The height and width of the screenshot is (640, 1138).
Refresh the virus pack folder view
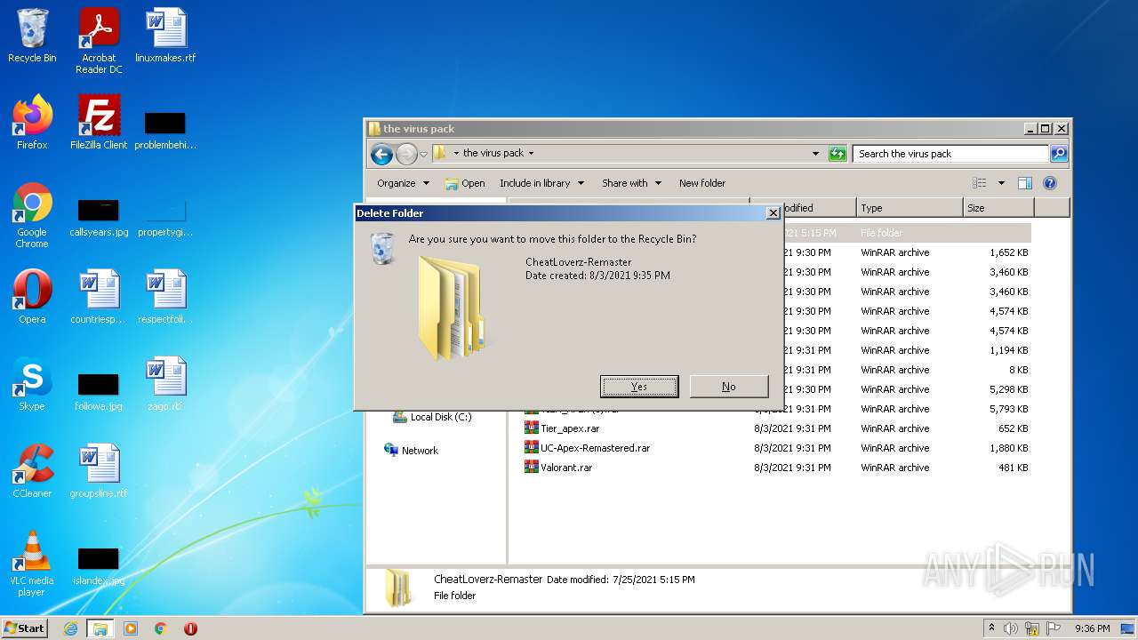(837, 154)
